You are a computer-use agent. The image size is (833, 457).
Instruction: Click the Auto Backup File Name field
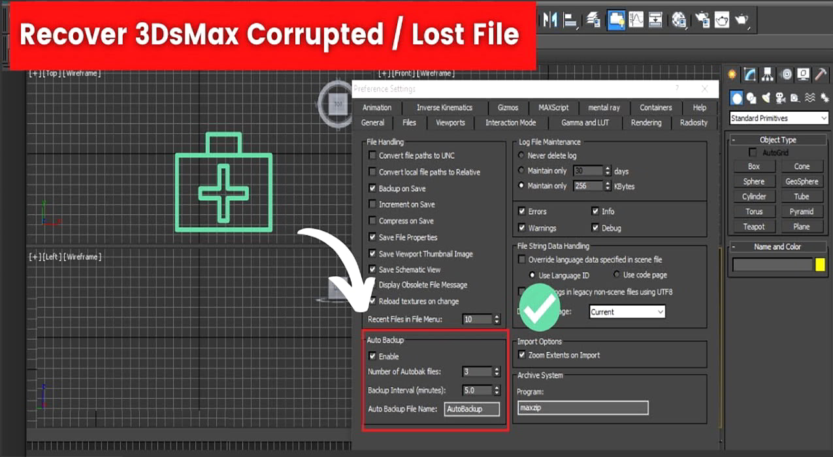click(x=472, y=409)
